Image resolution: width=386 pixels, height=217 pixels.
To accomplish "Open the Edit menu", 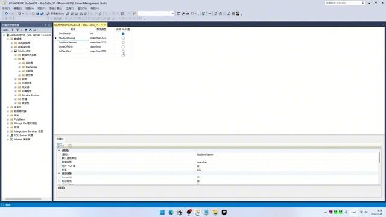I will (17, 8).
